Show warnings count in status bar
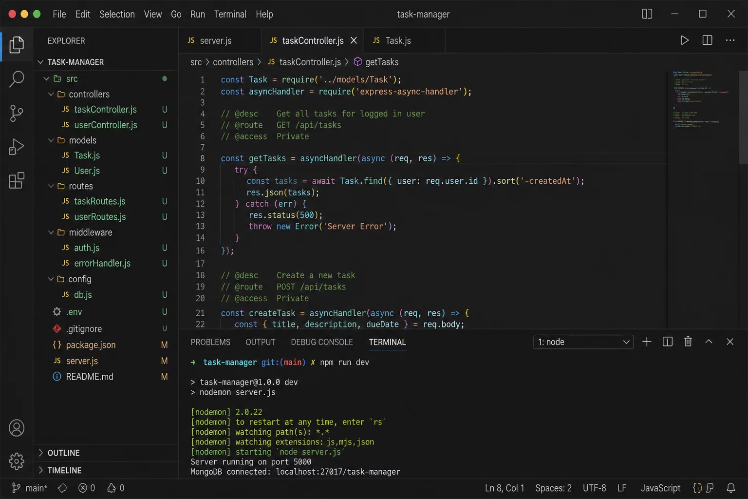The width and height of the screenshot is (748, 499). coord(116,488)
